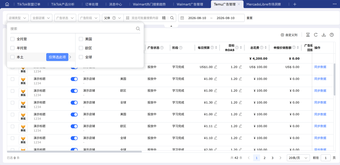
Task: Click magnifier icon in dropdown search box
Action: coord(138,29)
